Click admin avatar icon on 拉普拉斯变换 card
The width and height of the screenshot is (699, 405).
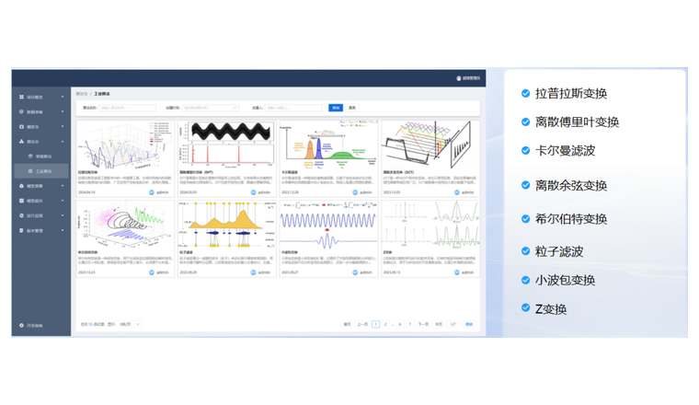click(152, 193)
